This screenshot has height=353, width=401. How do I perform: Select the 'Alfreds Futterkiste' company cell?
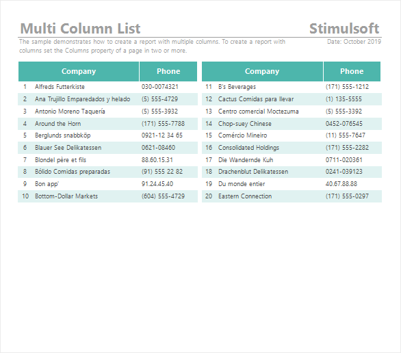click(x=60, y=87)
